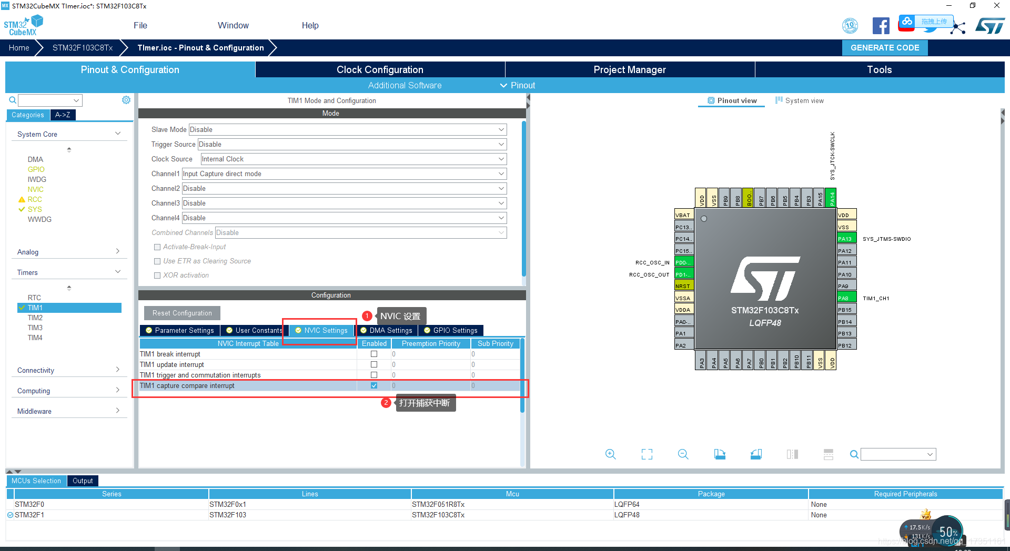Click the peripheral search magnifier icon
This screenshot has height=551, width=1010.
click(13, 100)
